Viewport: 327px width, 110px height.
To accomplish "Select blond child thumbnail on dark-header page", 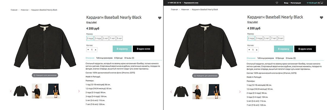I will 197,91.
